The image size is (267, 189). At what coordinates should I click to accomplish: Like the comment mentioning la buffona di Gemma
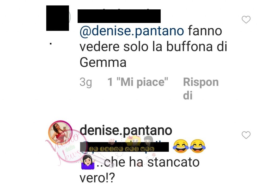click(246, 20)
